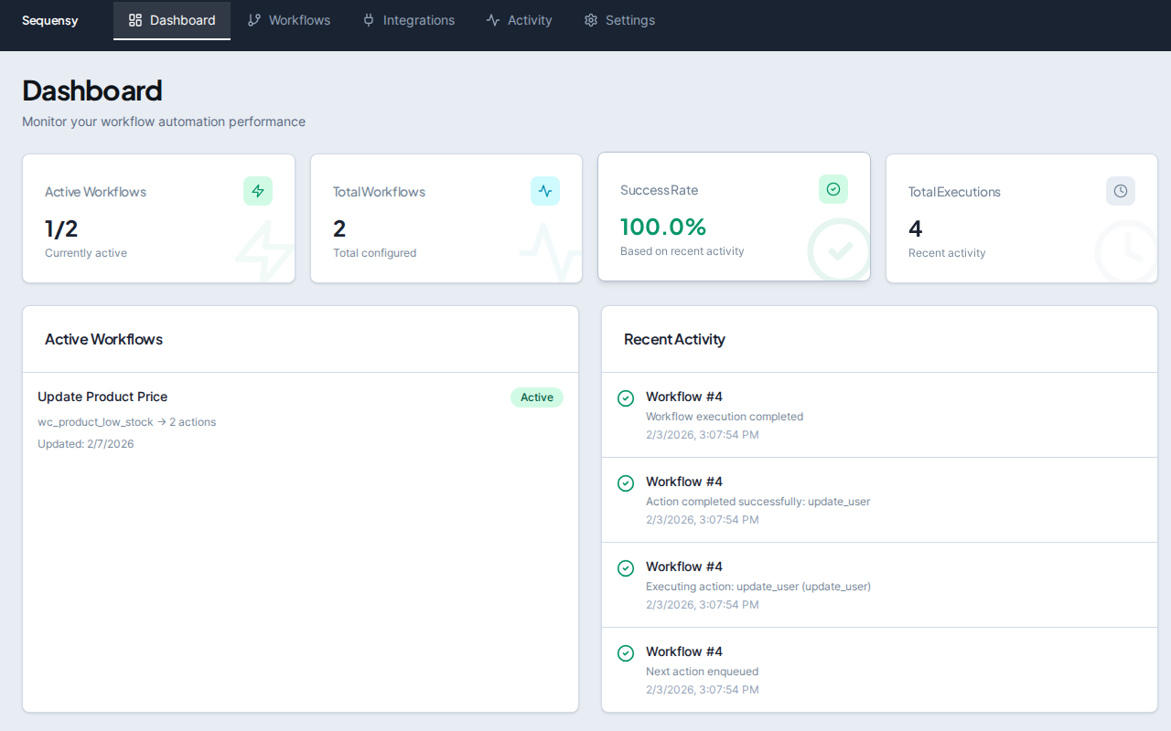Click the Total Workflows count 2
Viewport: 1171px width, 731px height.
pos(339,228)
